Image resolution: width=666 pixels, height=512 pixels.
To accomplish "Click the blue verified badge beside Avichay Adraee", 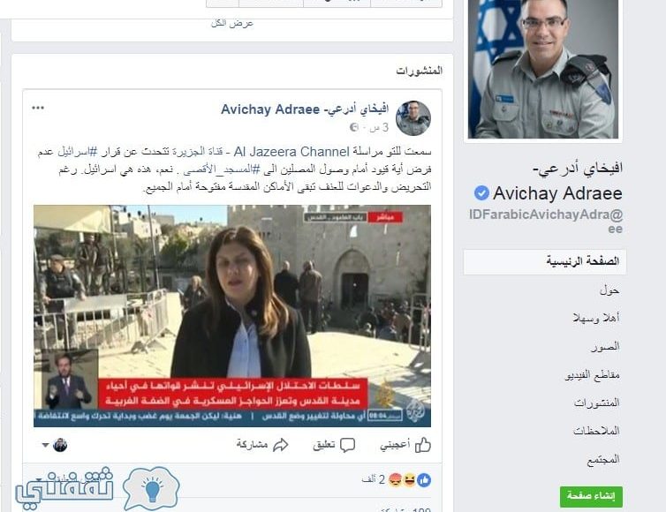I will coord(481,193).
